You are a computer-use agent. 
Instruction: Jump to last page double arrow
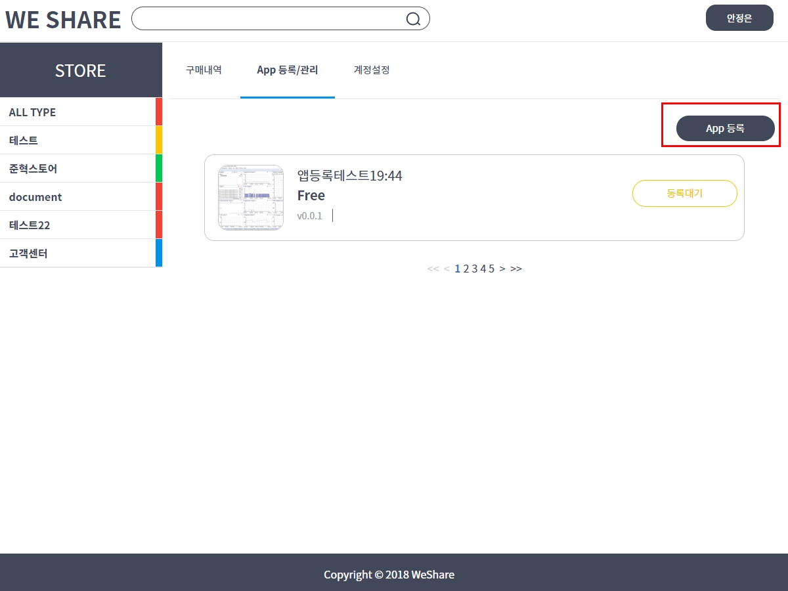[516, 269]
